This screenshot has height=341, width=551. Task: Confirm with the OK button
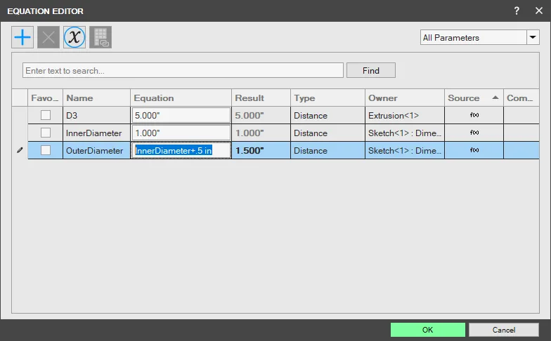[427, 330]
